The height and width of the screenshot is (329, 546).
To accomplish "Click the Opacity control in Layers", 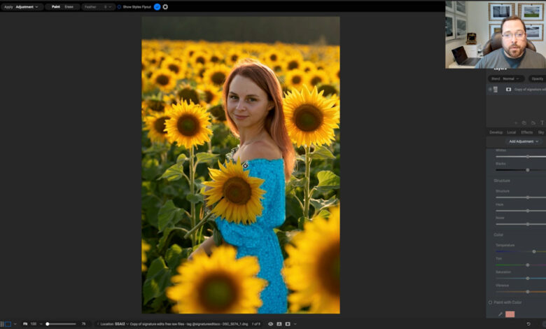I will [x=538, y=78].
